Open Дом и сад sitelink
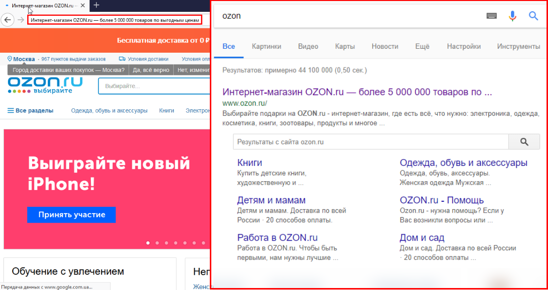 [422, 238]
